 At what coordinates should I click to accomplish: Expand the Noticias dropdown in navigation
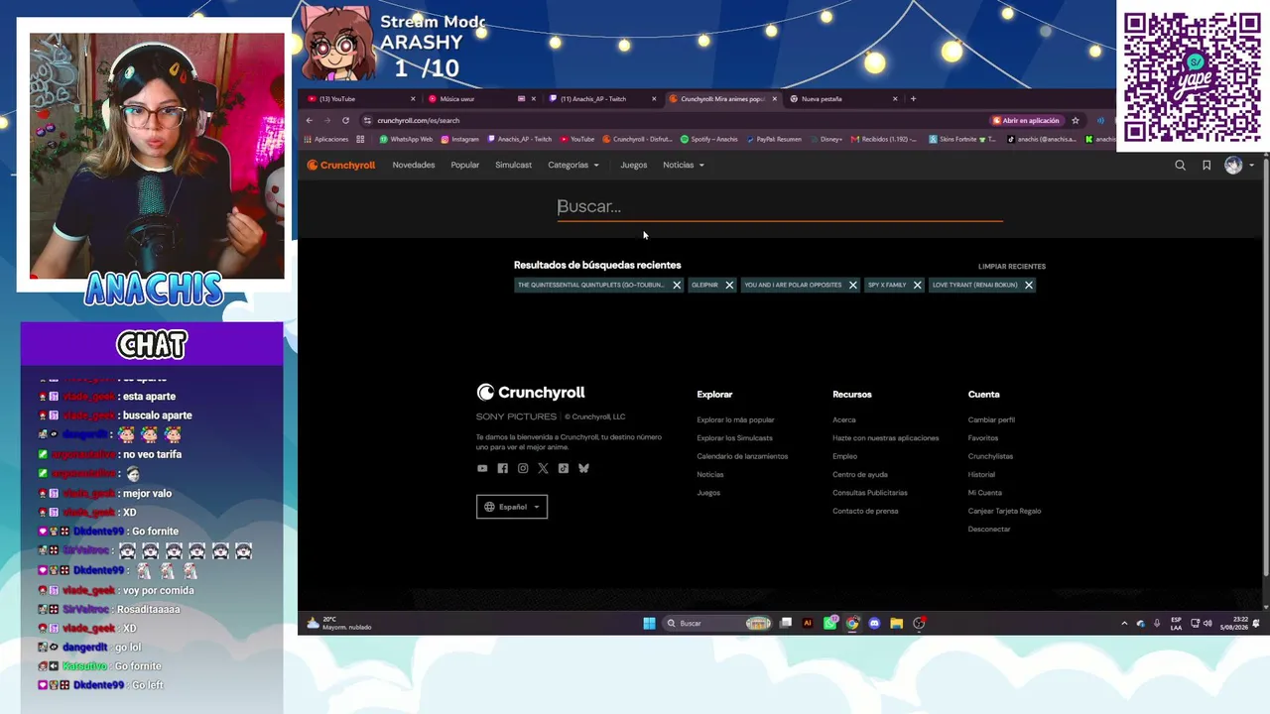tap(684, 166)
